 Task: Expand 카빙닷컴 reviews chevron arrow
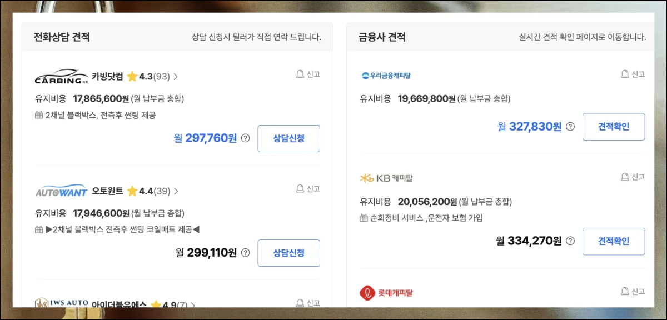click(176, 77)
